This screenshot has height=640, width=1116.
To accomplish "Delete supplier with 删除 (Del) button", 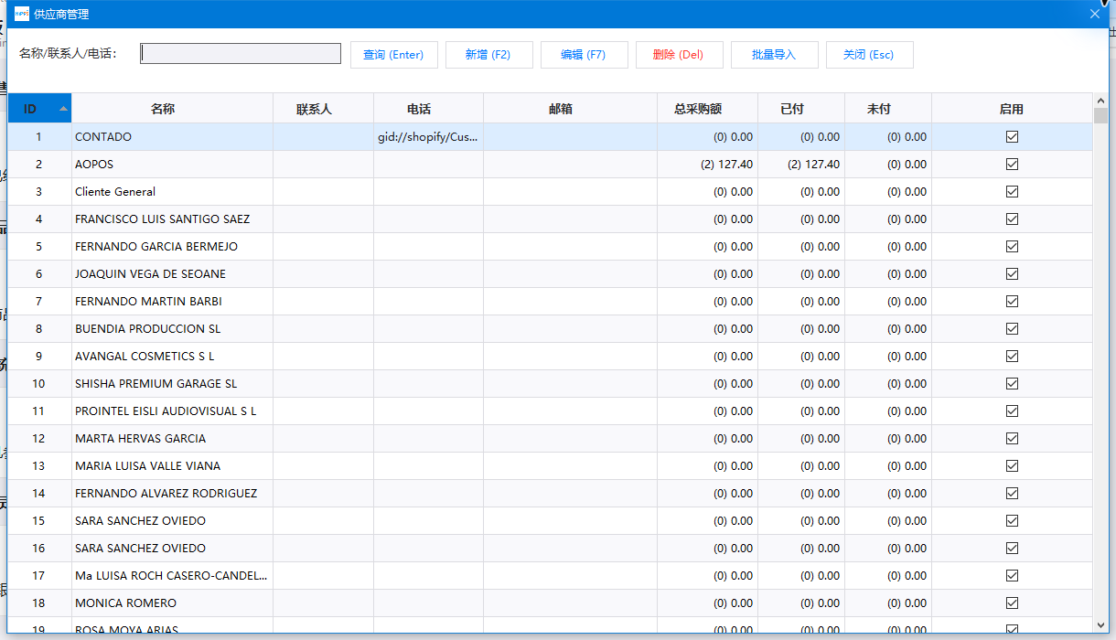I will coord(679,55).
